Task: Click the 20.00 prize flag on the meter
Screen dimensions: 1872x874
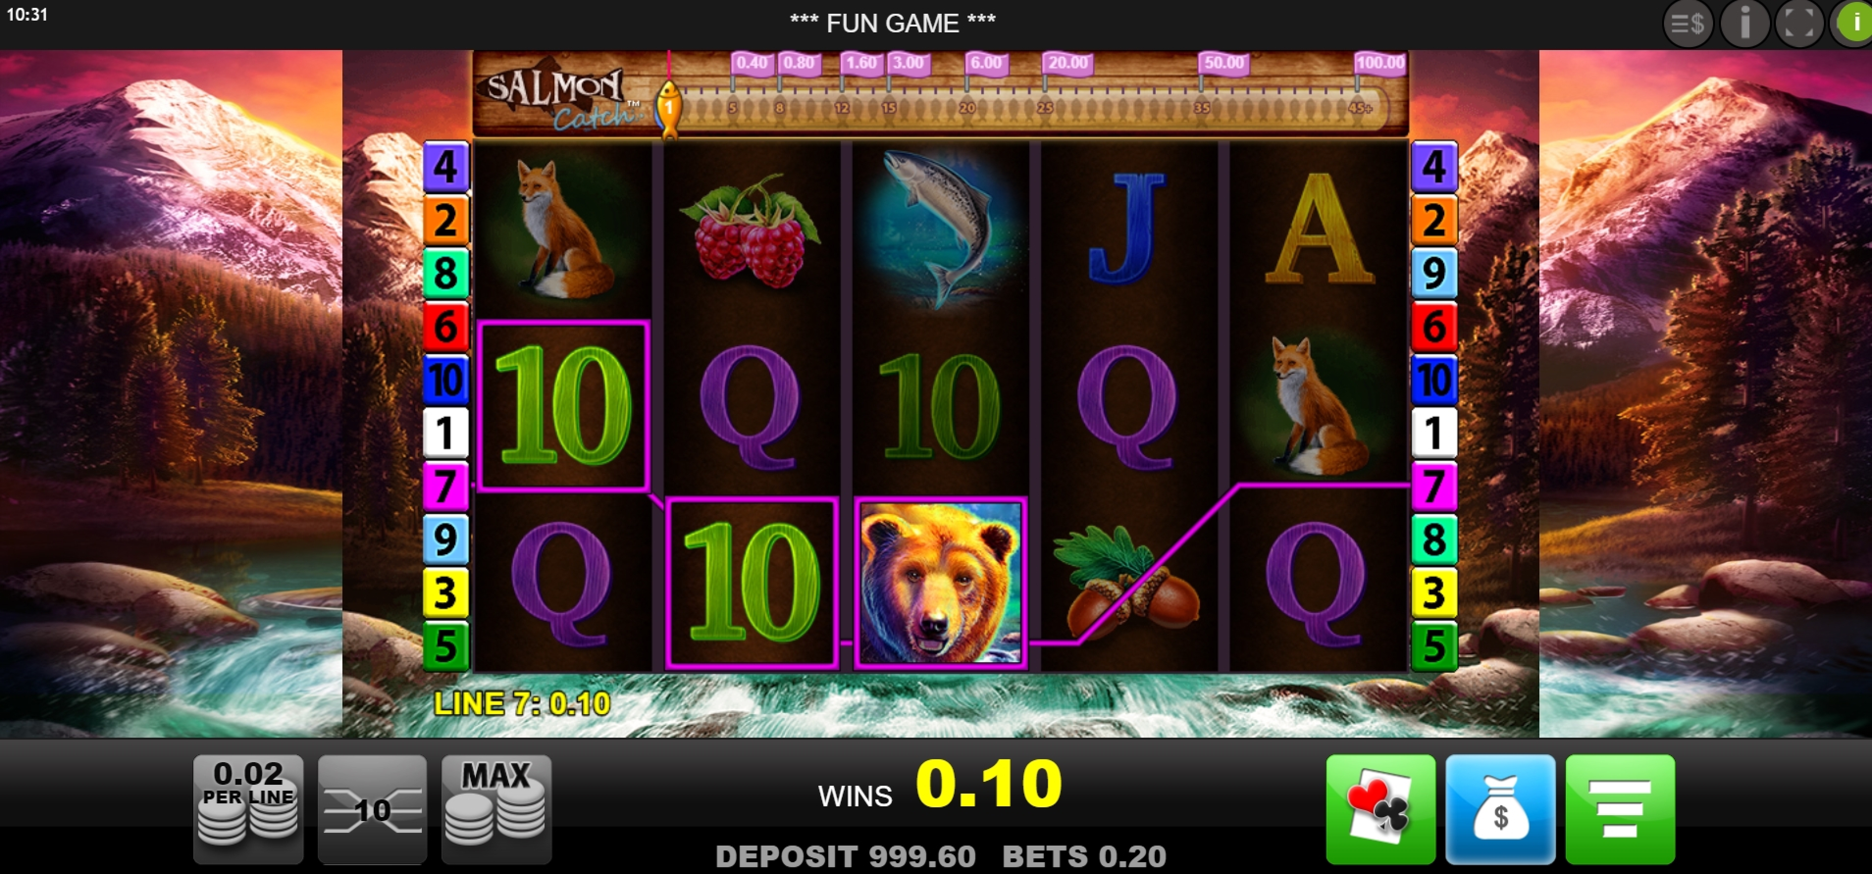Action: [x=1067, y=63]
